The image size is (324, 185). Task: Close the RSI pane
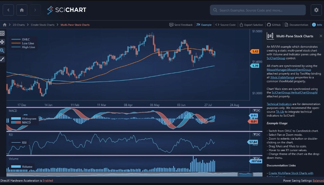pyautogui.click(x=258, y=135)
